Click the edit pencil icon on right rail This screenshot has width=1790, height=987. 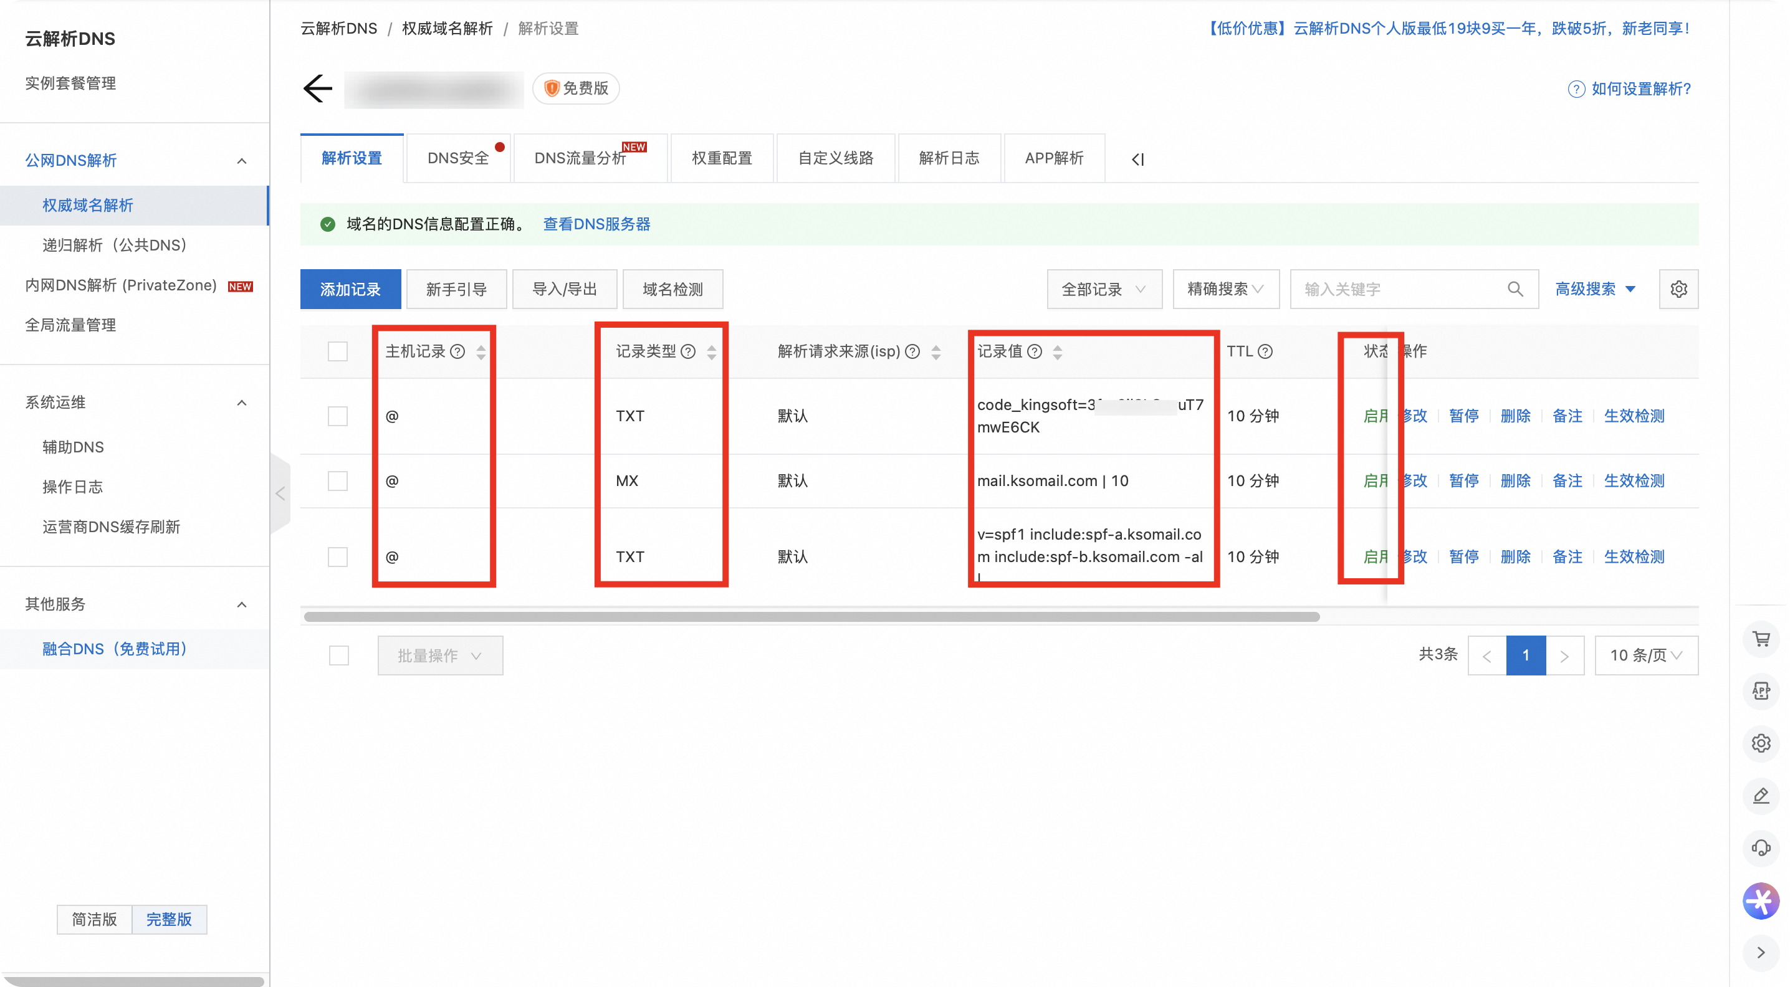[x=1760, y=795]
